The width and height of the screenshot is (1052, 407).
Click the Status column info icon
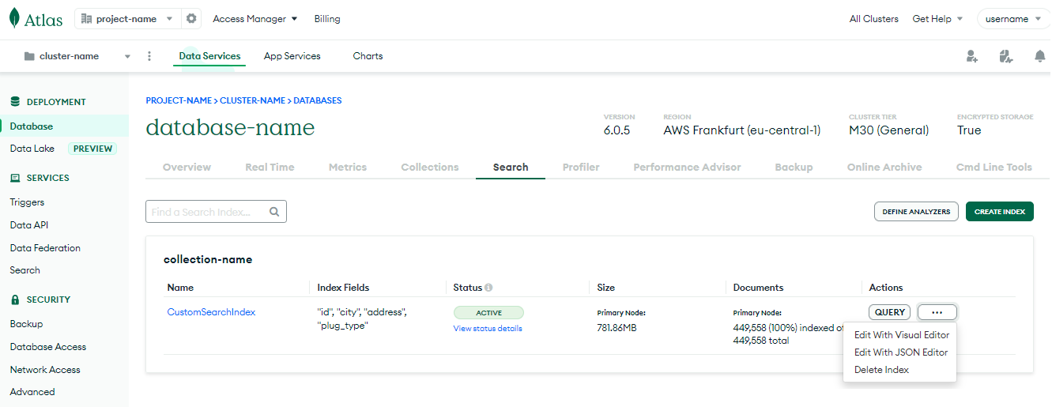coord(488,288)
